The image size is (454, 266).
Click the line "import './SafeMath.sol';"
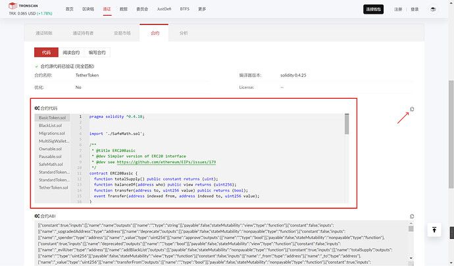(116, 134)
